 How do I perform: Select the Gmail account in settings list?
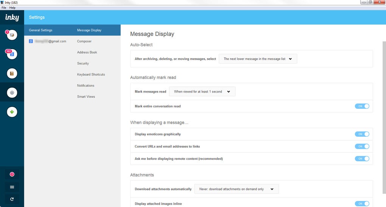pos(48,41)
